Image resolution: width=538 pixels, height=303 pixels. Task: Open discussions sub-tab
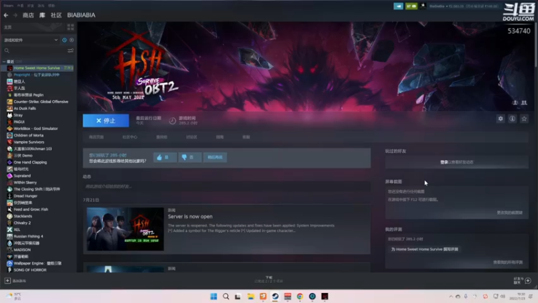[192, 137]
